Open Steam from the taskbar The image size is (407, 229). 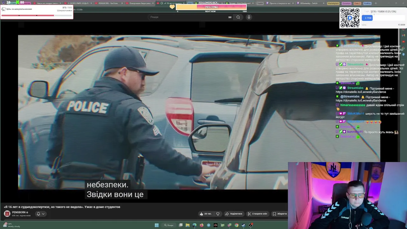coord(244,225)
